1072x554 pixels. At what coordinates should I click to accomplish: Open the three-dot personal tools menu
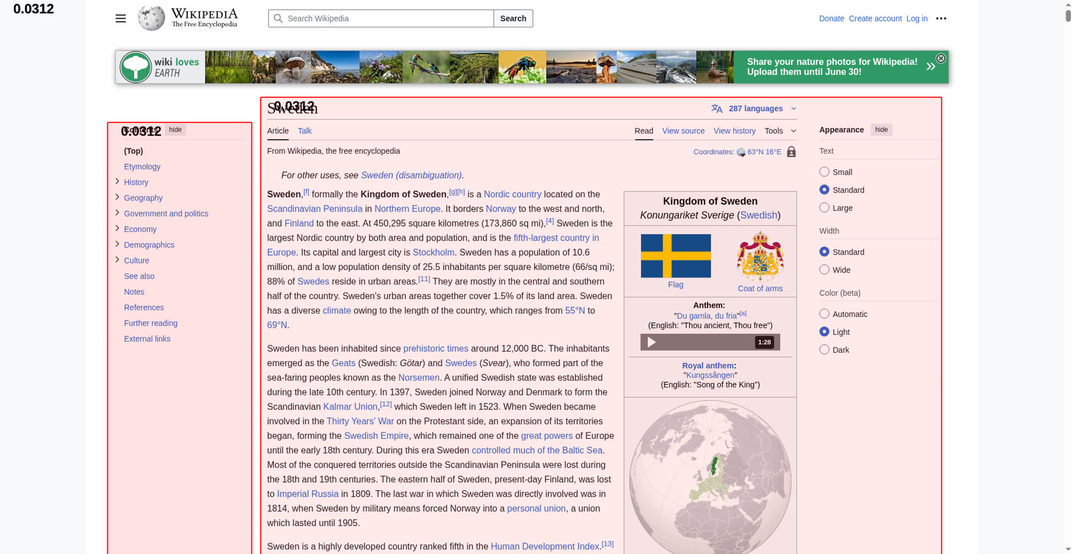tap(941, 18)
